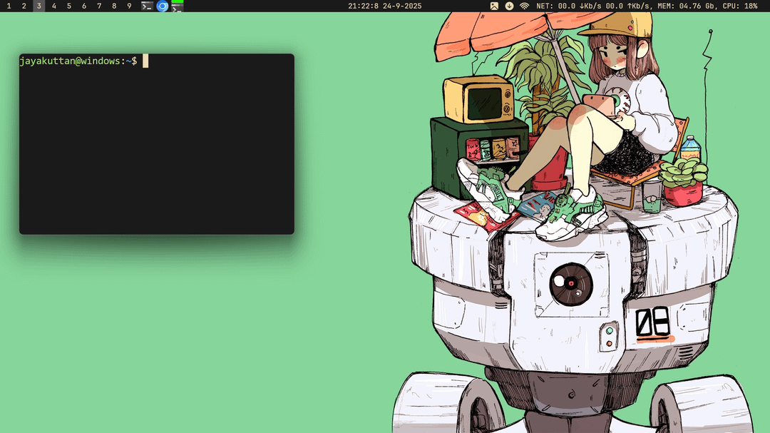Image resolution: width=770 pixels, height=433 pixels.
Task: Go to workspace 4
Action: tap(53, 6)
